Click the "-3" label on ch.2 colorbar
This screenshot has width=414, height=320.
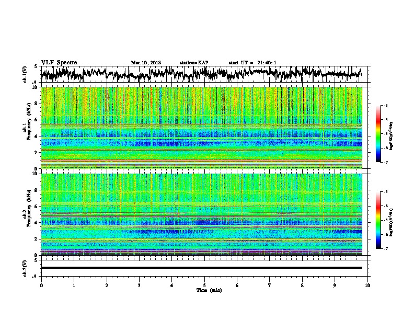[386, 192]
